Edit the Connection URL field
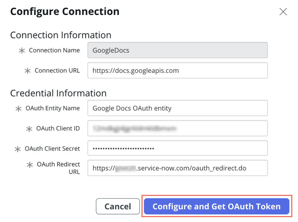298x222 pixels. (178, 70)
